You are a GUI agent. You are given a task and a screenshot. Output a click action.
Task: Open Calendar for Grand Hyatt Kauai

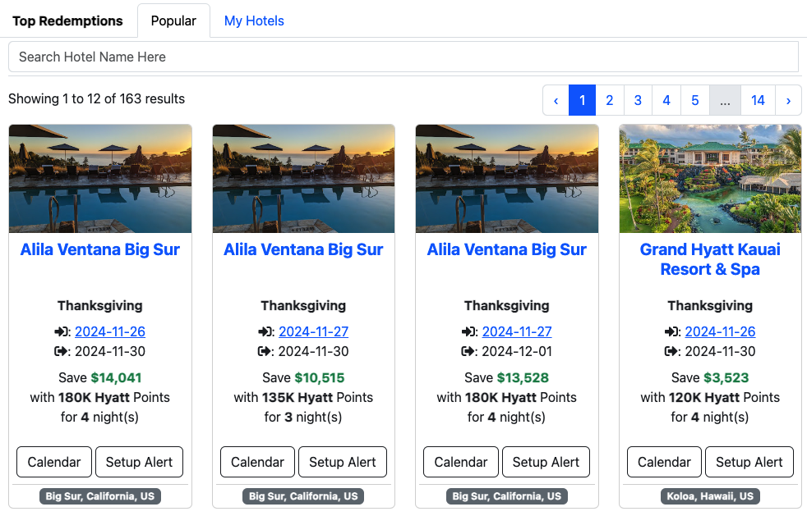[x=664, y=462]
